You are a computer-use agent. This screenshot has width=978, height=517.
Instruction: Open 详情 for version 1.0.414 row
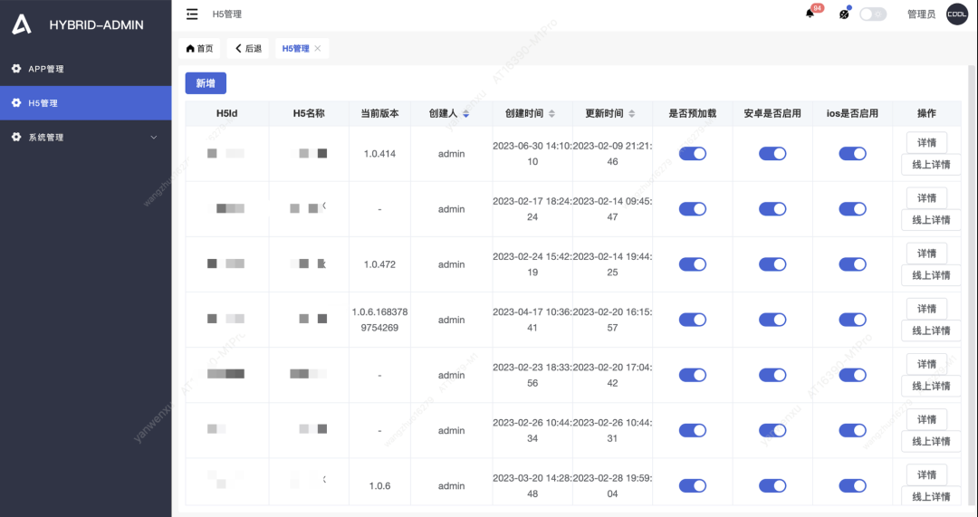click(x=927, y=143)
